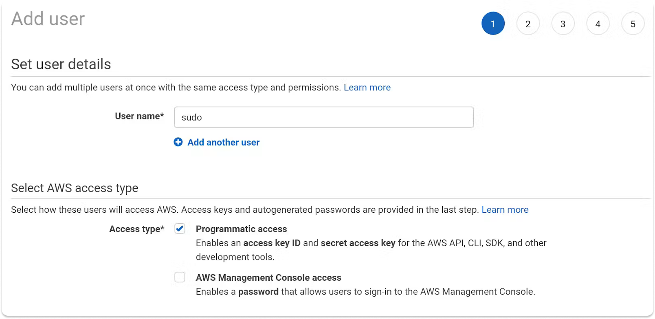The width and height of the screenshot is (655, 319).
Task: Click the Programmatic access label text
Action: (242, 229)
